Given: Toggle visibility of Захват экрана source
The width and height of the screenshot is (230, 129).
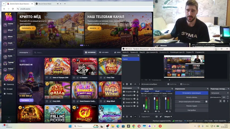Looking at the screenshot, I should [134, 99].
